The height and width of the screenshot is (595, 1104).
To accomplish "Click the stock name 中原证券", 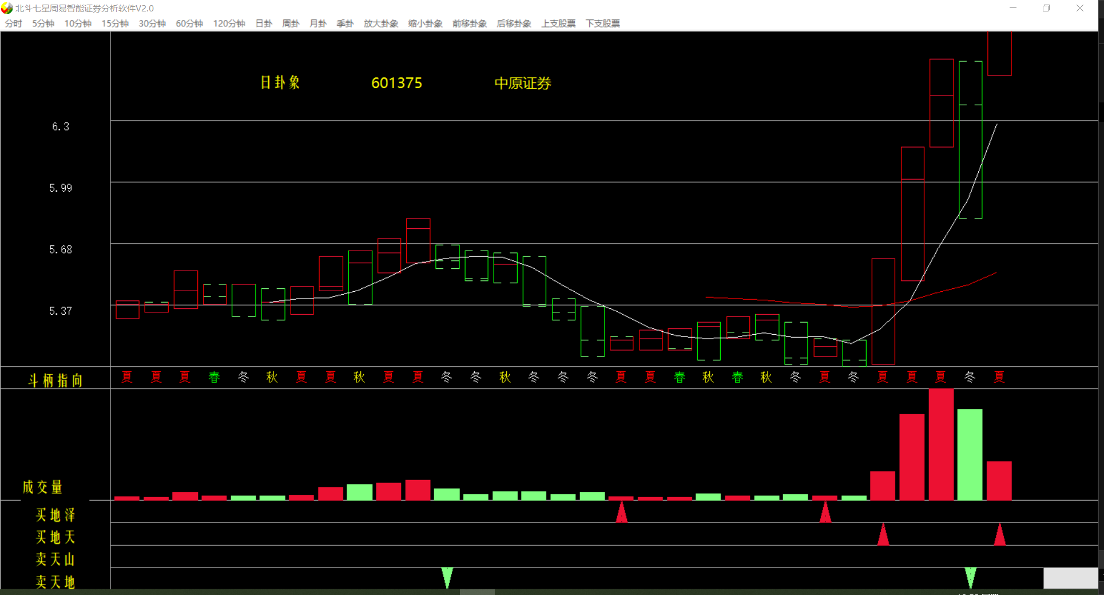I will pyautogui.click(x=523, y=84).
